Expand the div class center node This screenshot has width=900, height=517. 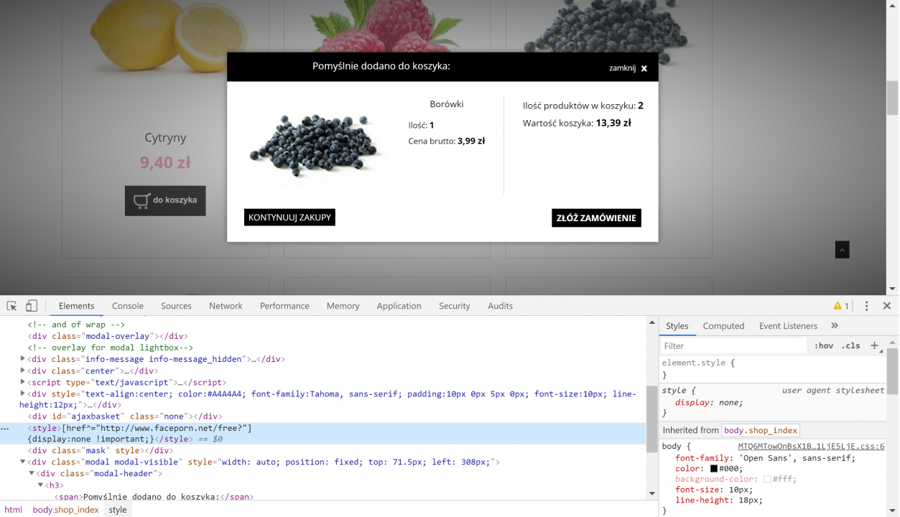pyautogui.click(x=23, y=371)
